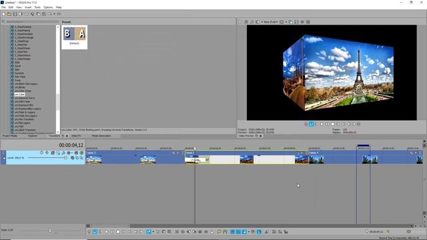Image resolution: width=427 pixels, height=240 pixels.
Task: Open the Best (Full) preview quality dropdown
Action: click(x=270, y=22)
